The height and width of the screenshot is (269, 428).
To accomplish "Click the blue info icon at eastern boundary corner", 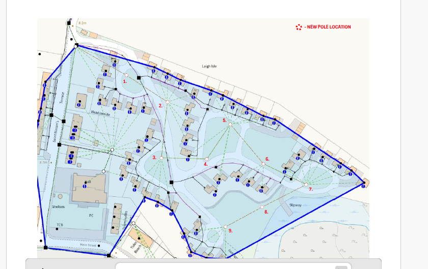I will point(363,187).
